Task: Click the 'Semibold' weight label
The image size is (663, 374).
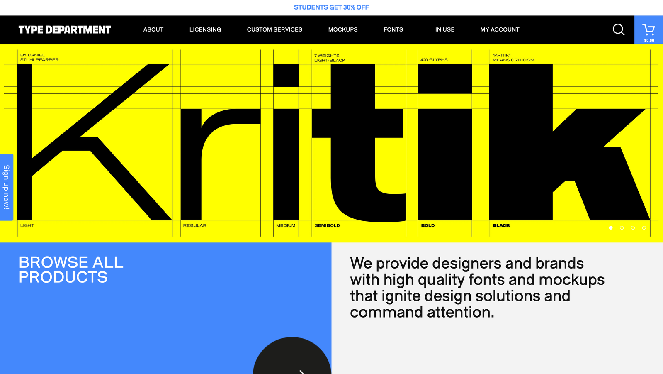Action: click(x=327, y=225)
